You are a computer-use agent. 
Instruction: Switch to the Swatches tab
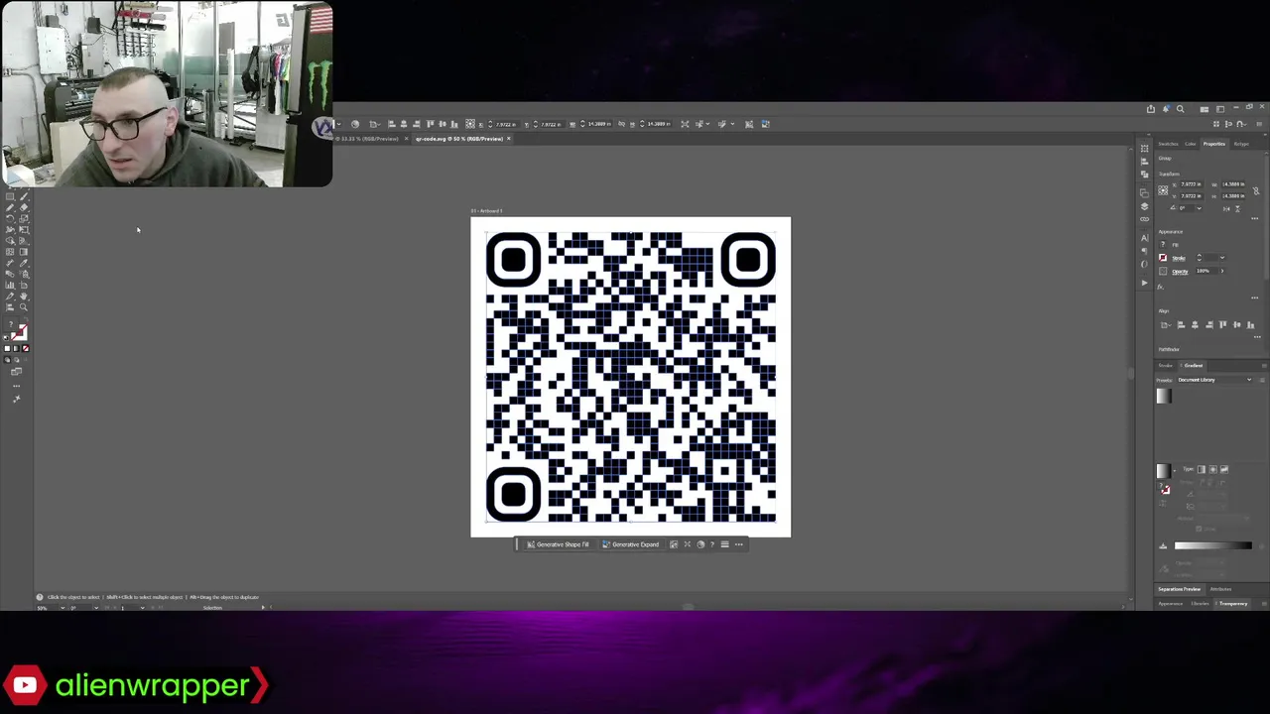[x=1168, y=144]
